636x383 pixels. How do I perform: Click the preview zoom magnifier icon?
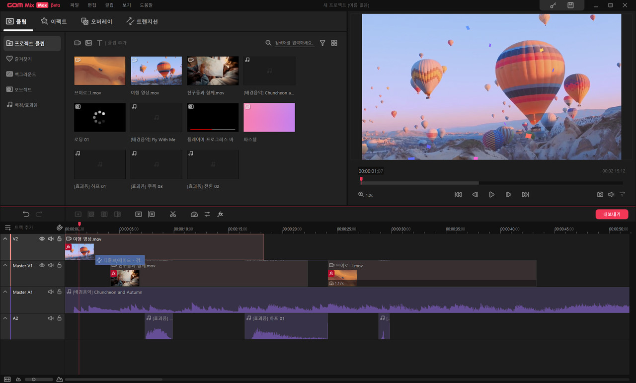pyautogui.click(x=361, y=195)
